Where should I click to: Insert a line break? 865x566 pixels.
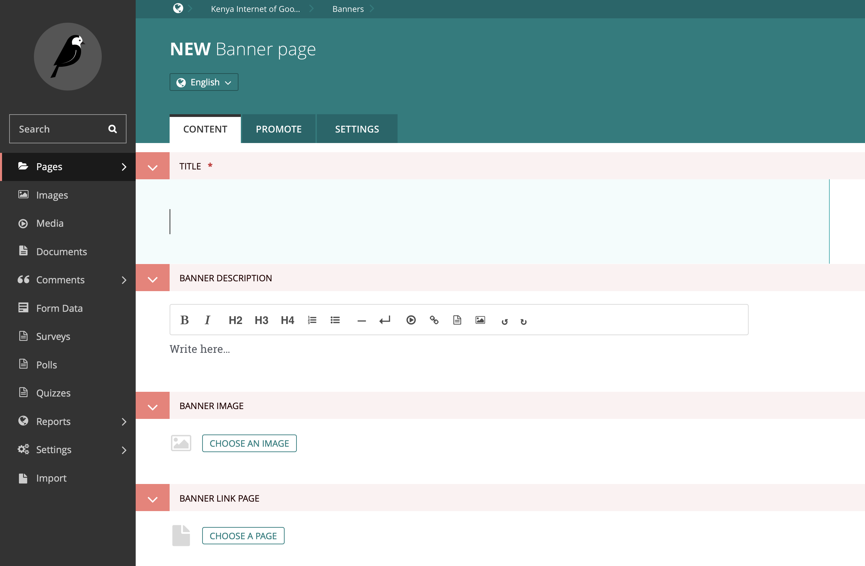(385, 320)
